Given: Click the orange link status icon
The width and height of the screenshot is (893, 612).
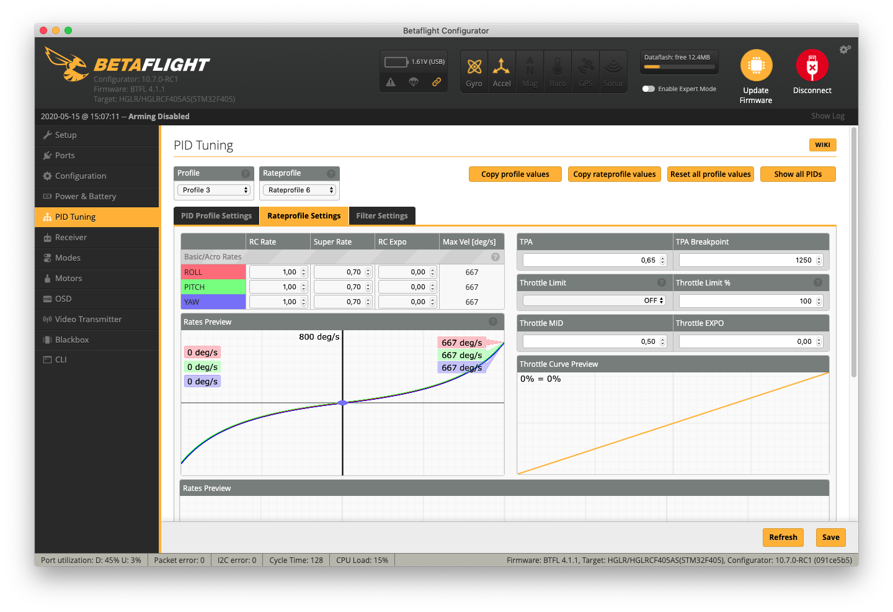Looking at the screenshot, I should pos(437,82).
